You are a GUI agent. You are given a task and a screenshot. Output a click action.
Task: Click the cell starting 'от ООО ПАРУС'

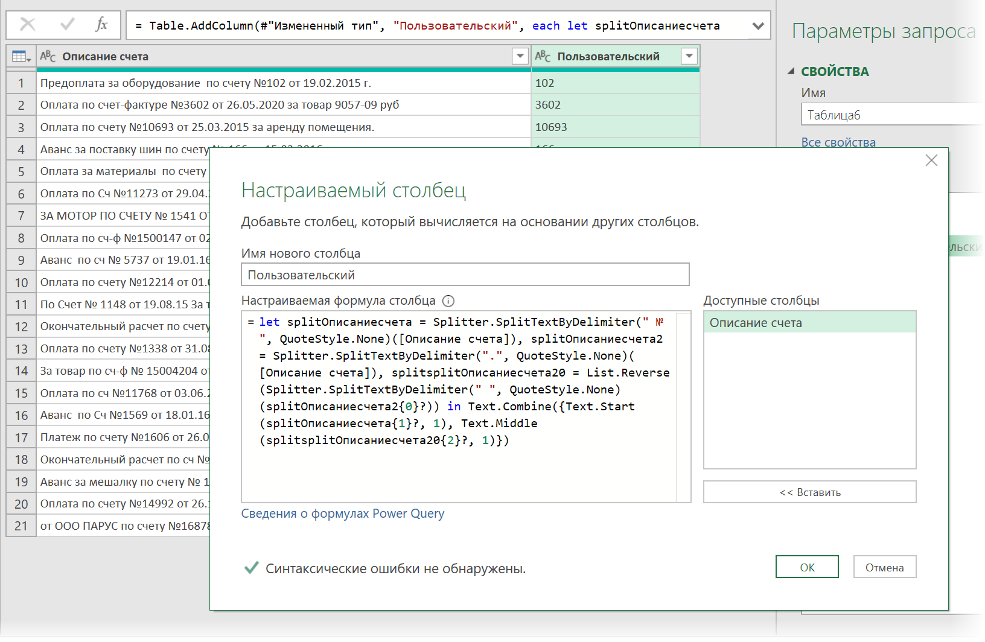[124, 526]
